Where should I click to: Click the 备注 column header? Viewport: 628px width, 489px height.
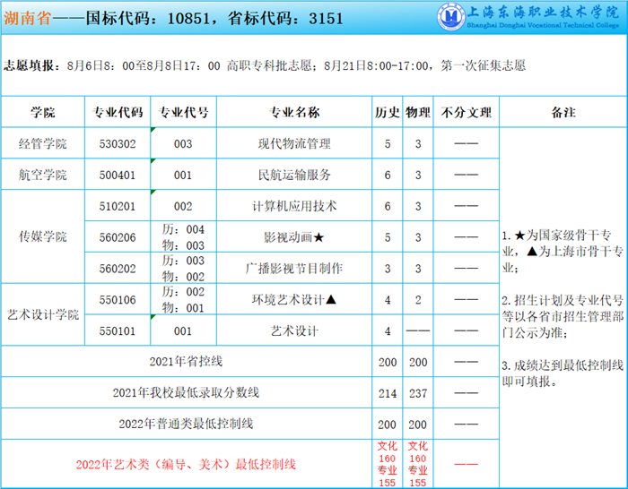[x=563, y=113]
